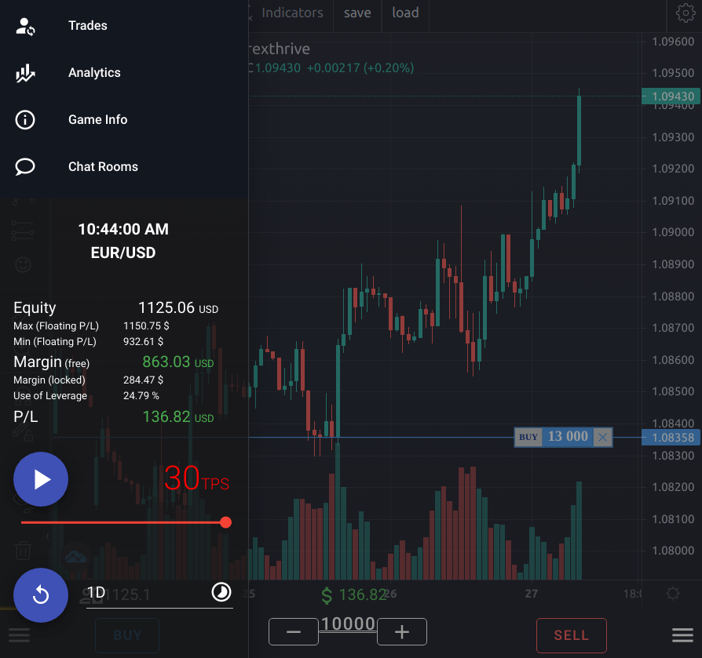The height and width of the screenshot is (658, 702).
Task: Switch to the load tab
Action: (x=405, y=13)
